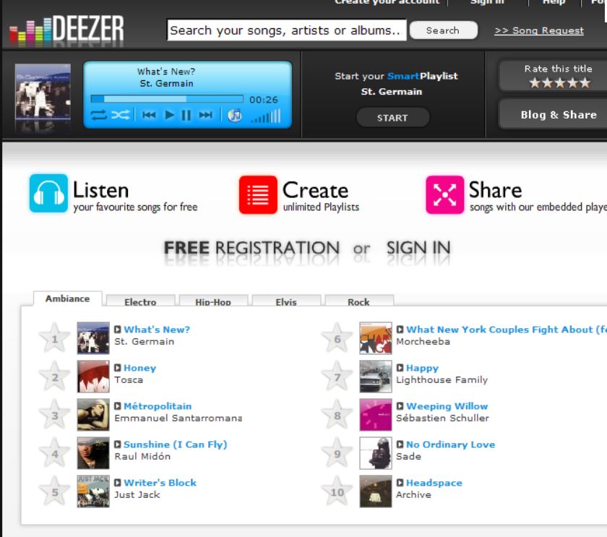Click the song progress bar
The width and height of the screenshot is (607, 537).
pyautogui.click(x=167, y=99)
